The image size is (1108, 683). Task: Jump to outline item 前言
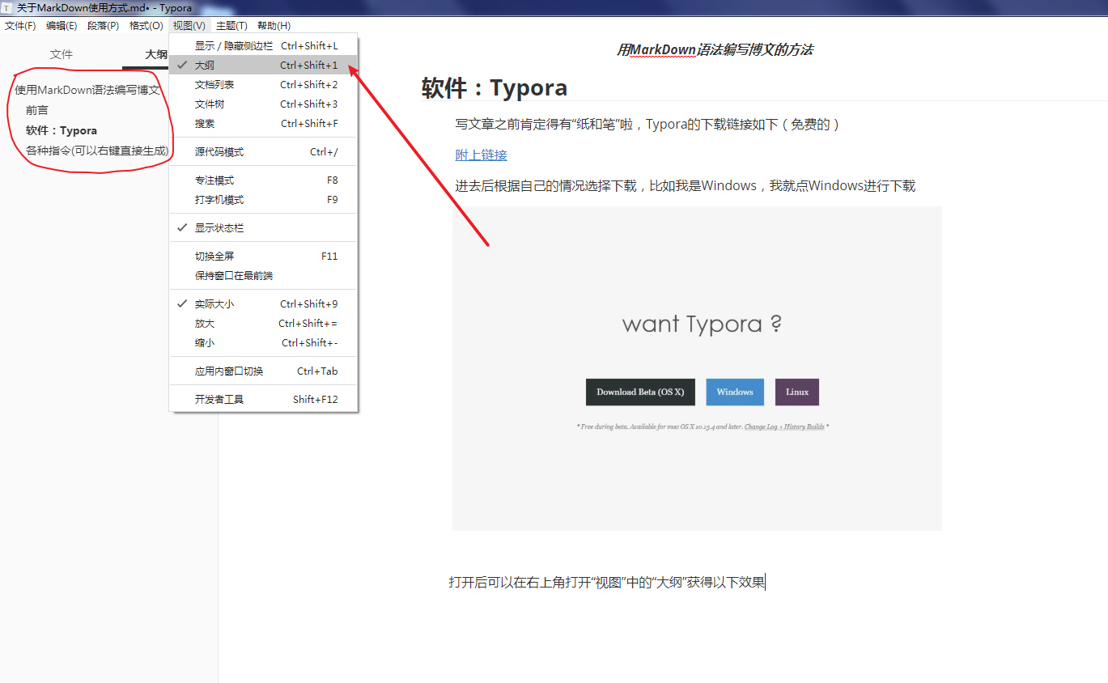(x=37, y=110)
